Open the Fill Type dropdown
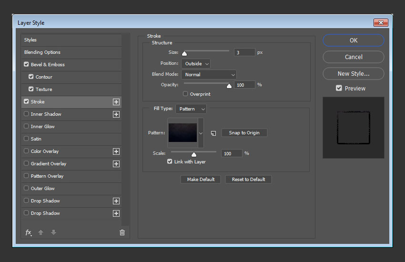Image resolution: width=405 pixels, height=262 pixels. tap(191, 109)
